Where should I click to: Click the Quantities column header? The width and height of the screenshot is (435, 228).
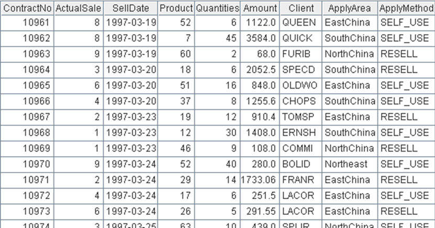click(218, 9)
